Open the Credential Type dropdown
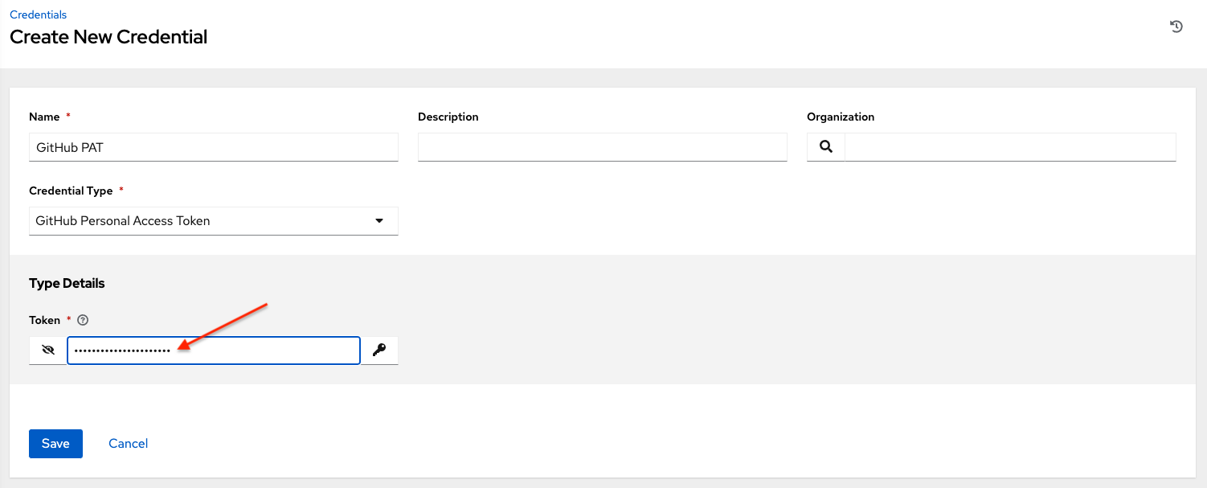The image size is (1207, 488). click(213, 220)
